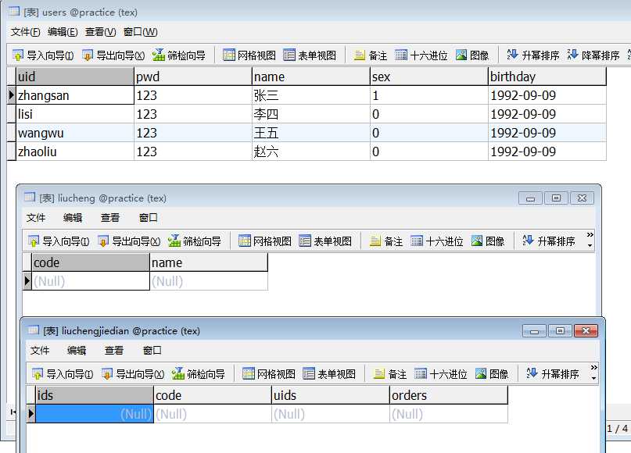Click birthday column header in users table
The width and height of the screenshot is (631, 453).
tap(547, 77)
